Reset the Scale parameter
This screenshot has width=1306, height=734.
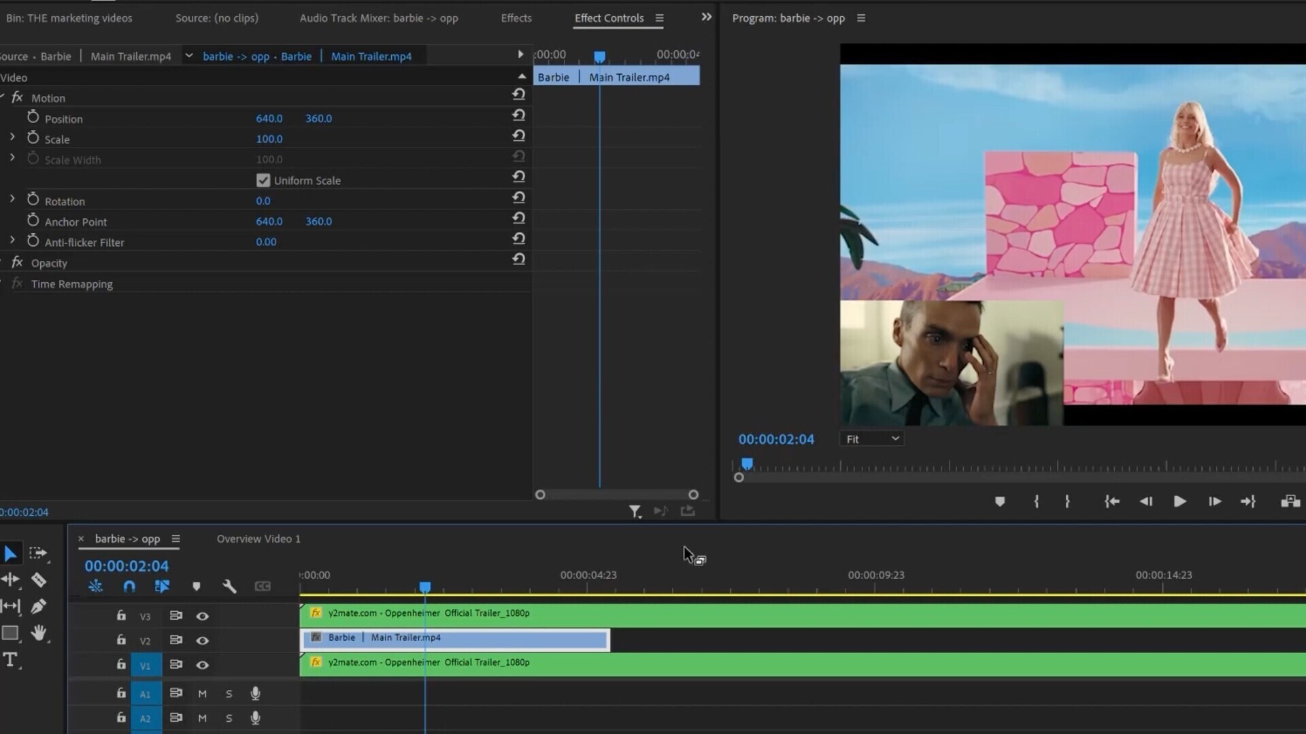518,135
